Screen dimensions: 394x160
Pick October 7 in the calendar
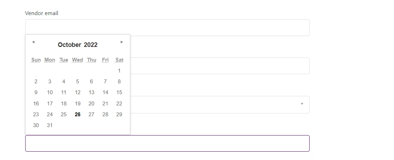point(105,82)
